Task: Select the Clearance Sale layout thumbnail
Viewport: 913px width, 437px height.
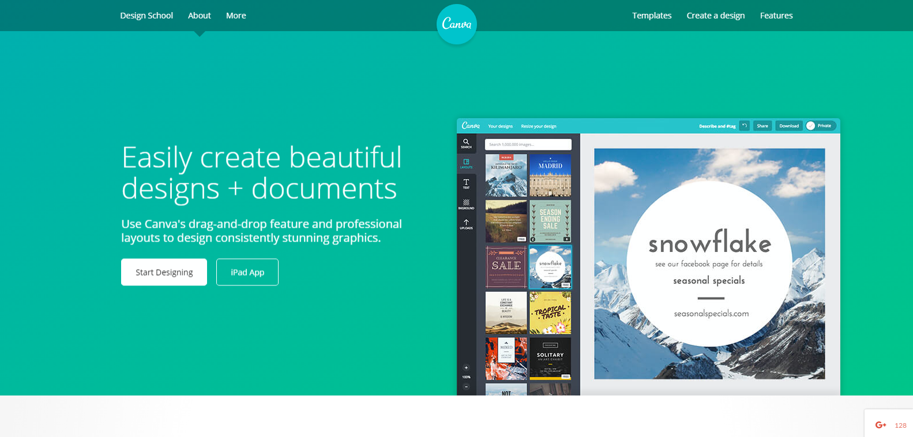Action: tap(506, 267)
